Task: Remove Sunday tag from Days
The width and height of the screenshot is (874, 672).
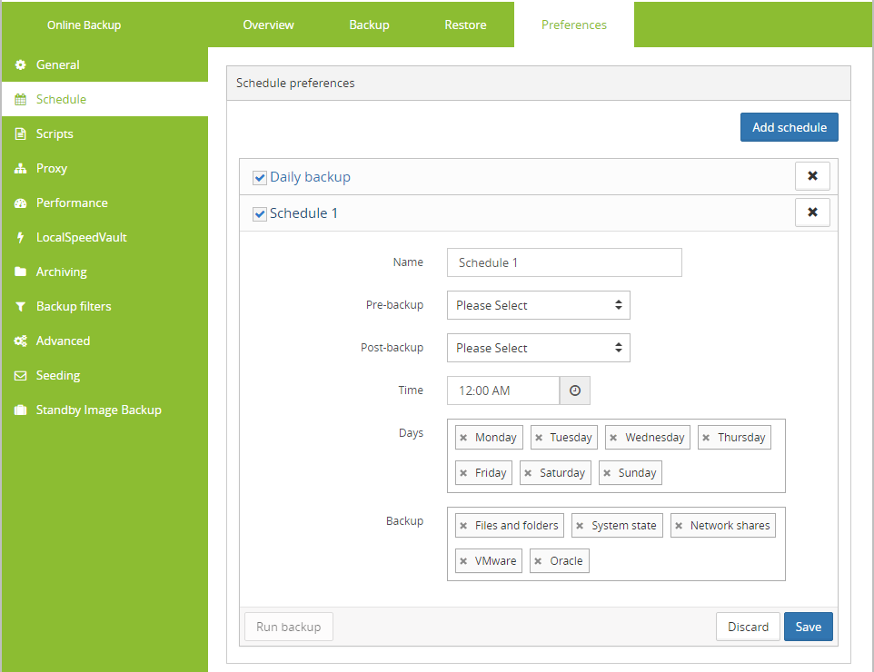Action: tap(607, 473)
